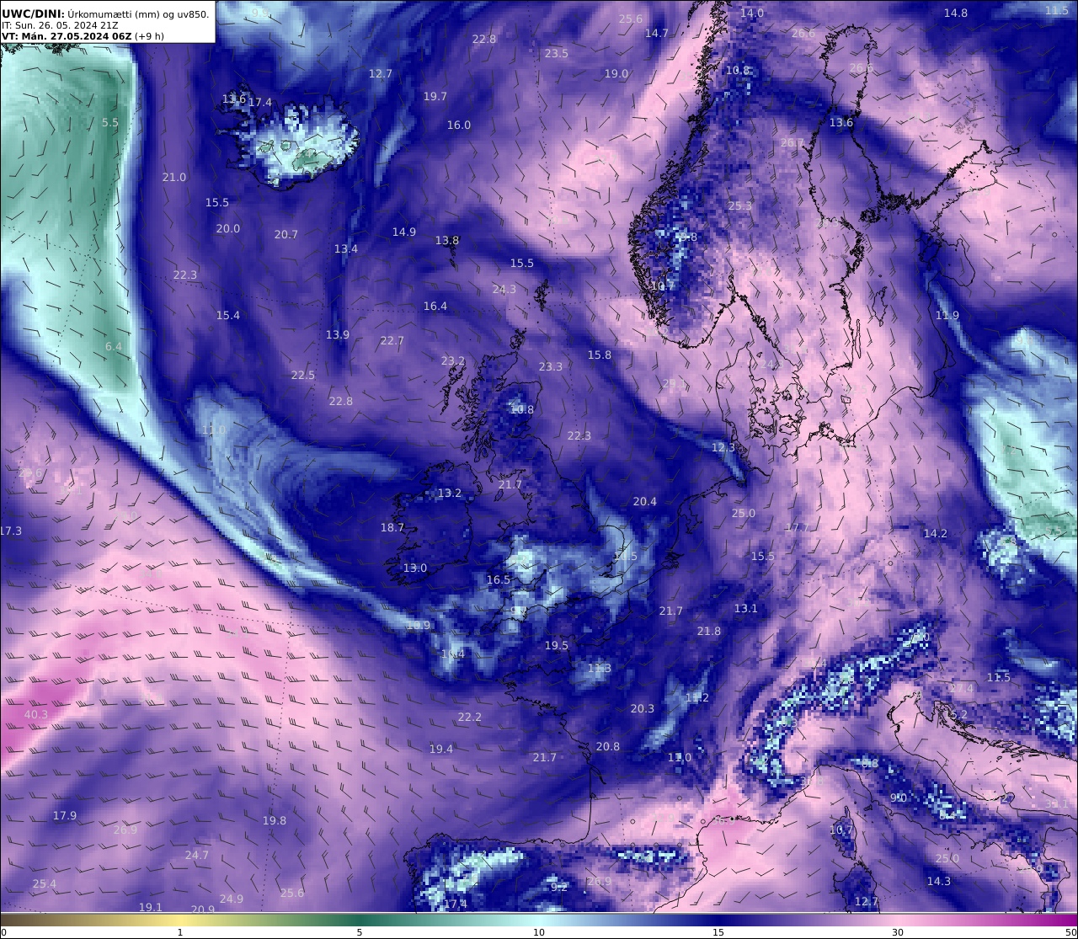Click the 15.4 value on the map
The image size is (1078, 939).
pos(227,315)
